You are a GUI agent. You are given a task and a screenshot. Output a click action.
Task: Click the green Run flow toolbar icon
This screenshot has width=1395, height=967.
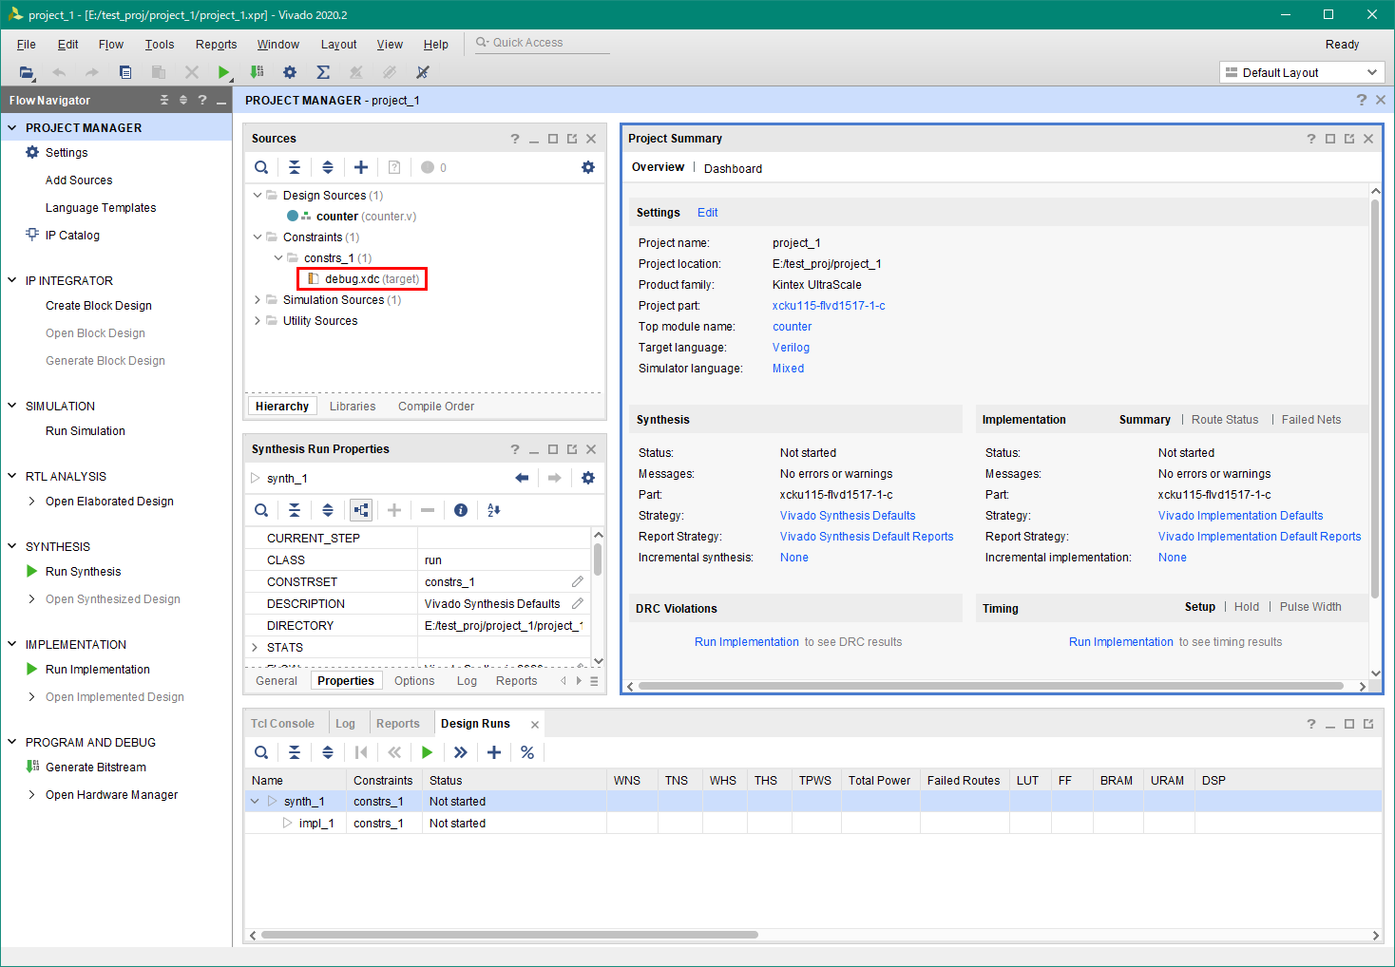223,72
